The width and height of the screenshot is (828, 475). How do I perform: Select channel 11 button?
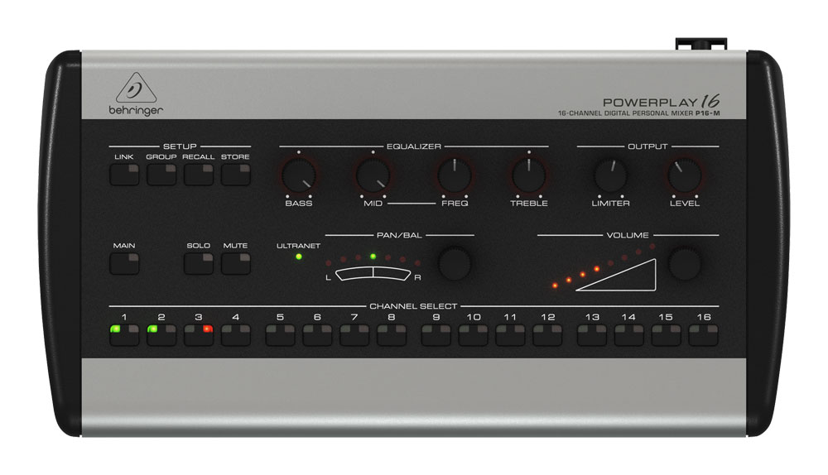point(510,335)
